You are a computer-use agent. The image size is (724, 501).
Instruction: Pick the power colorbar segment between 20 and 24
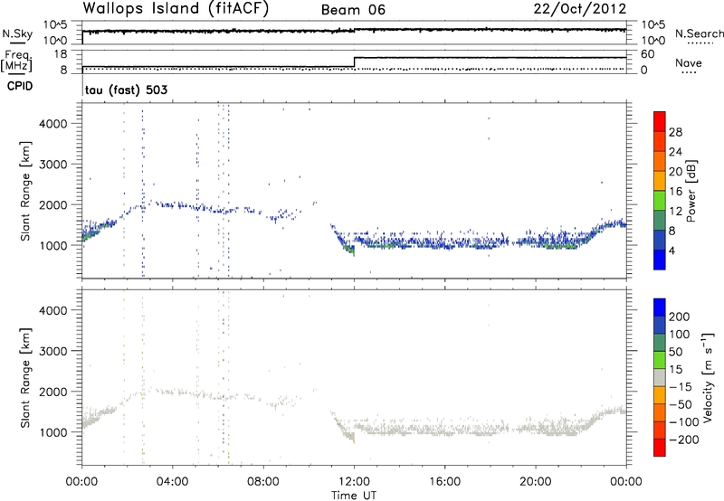pyautogui.click(x=660, y=161)
